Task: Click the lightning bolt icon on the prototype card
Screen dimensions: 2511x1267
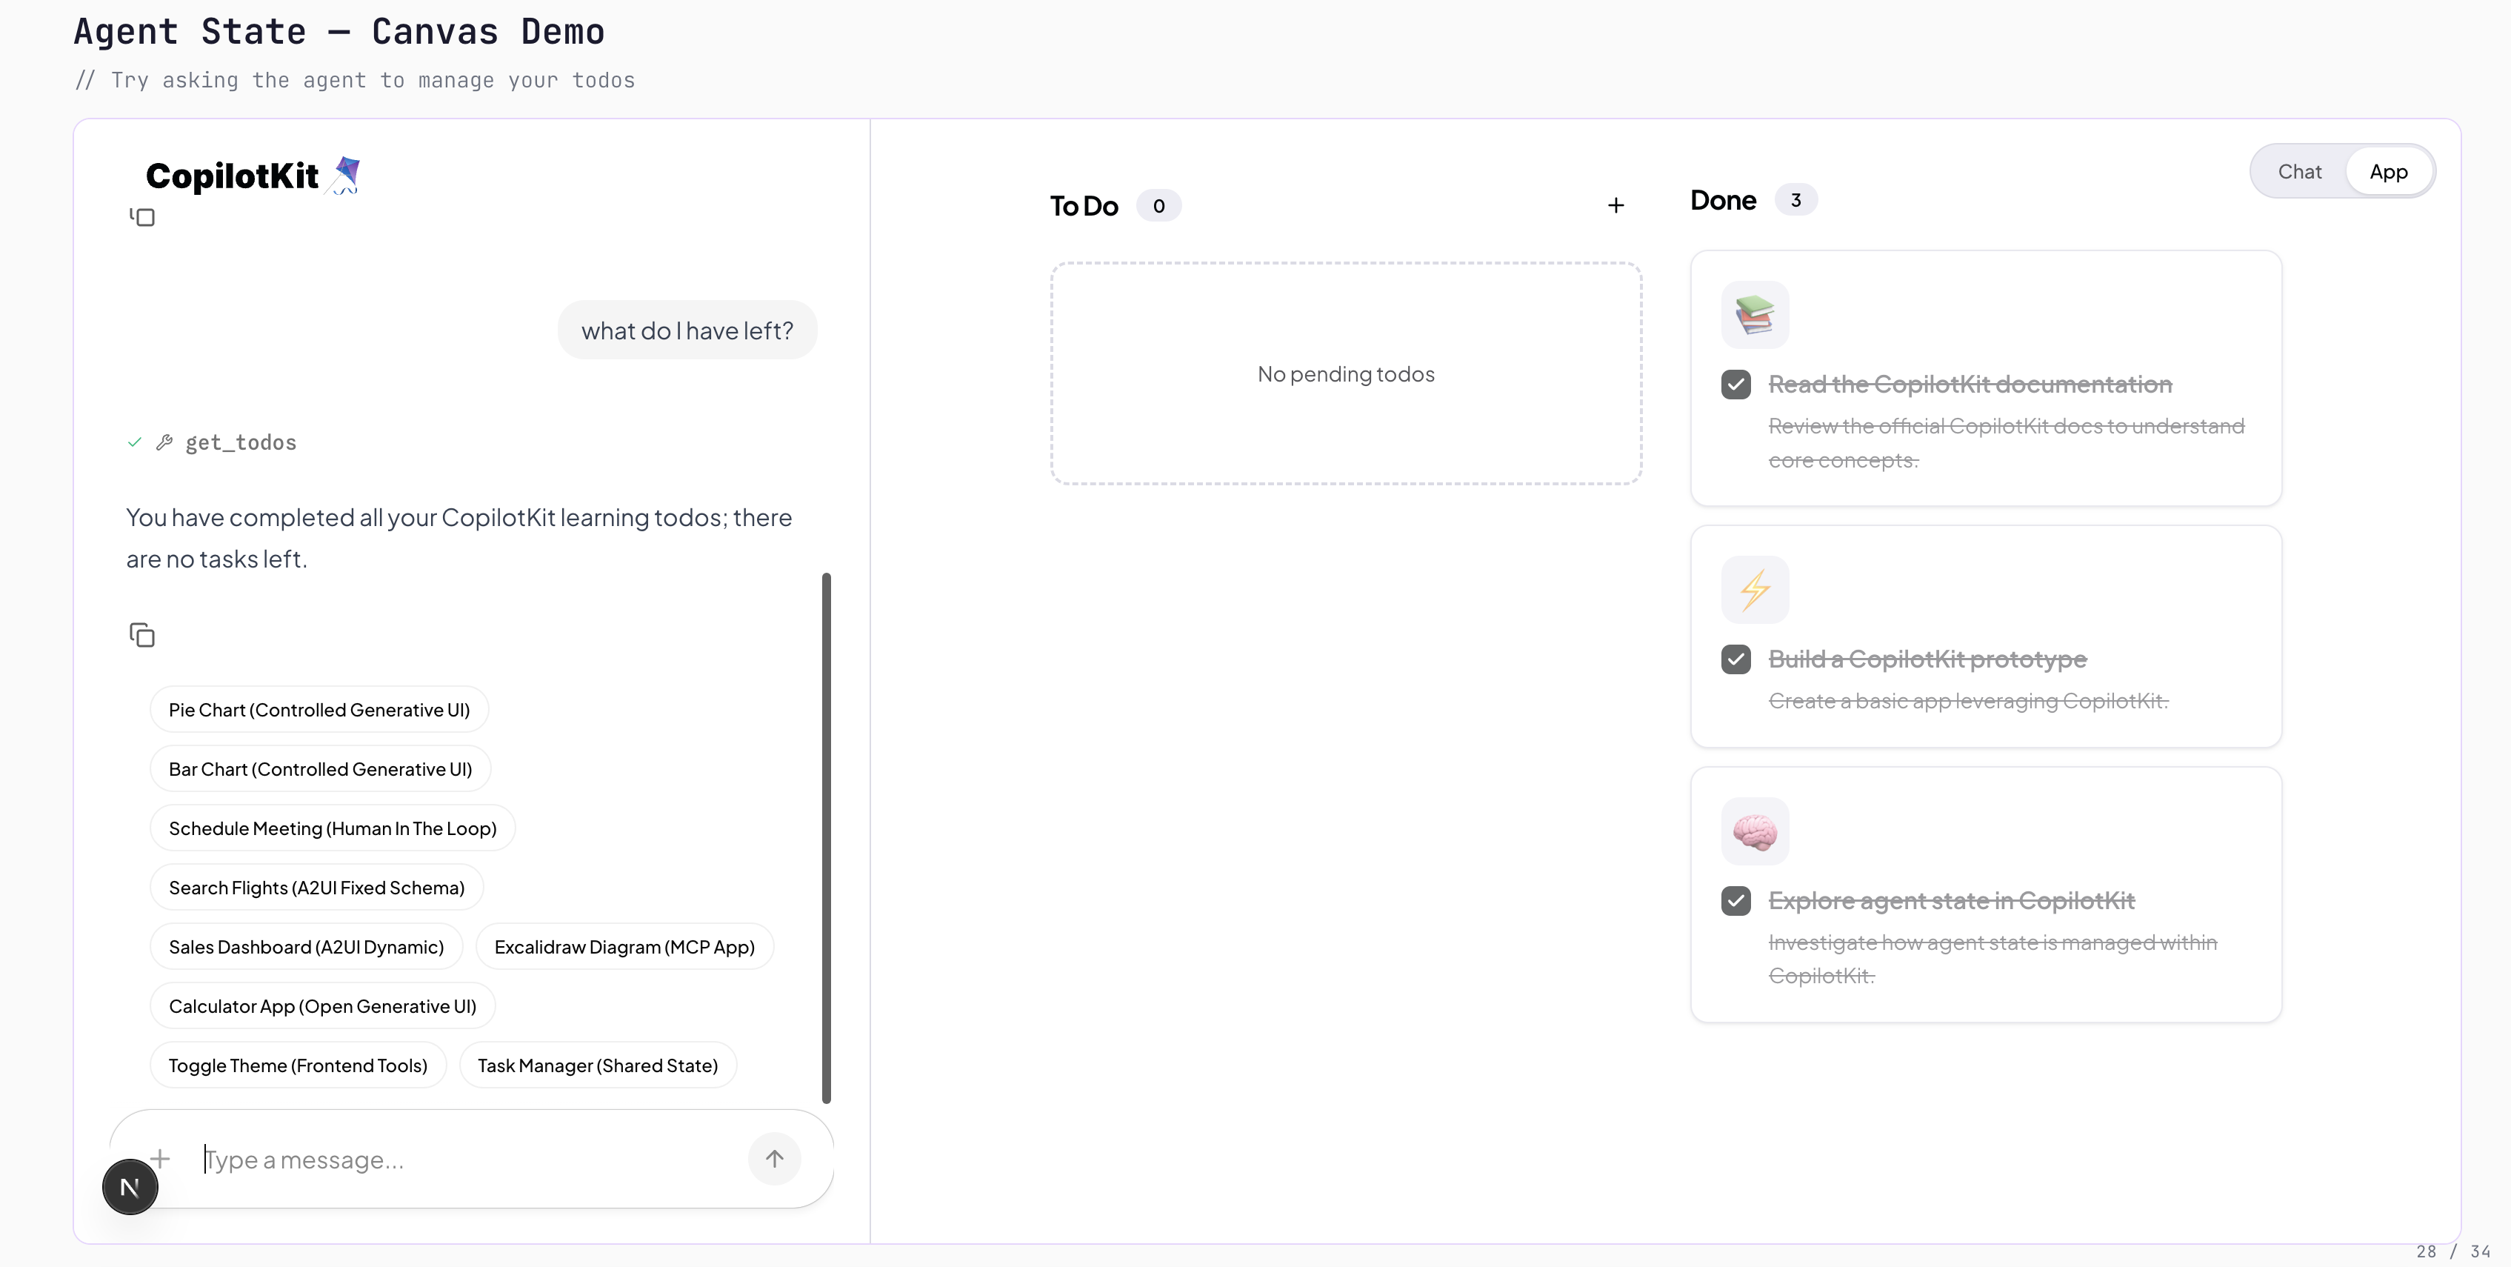Action: coord(1755,589)
